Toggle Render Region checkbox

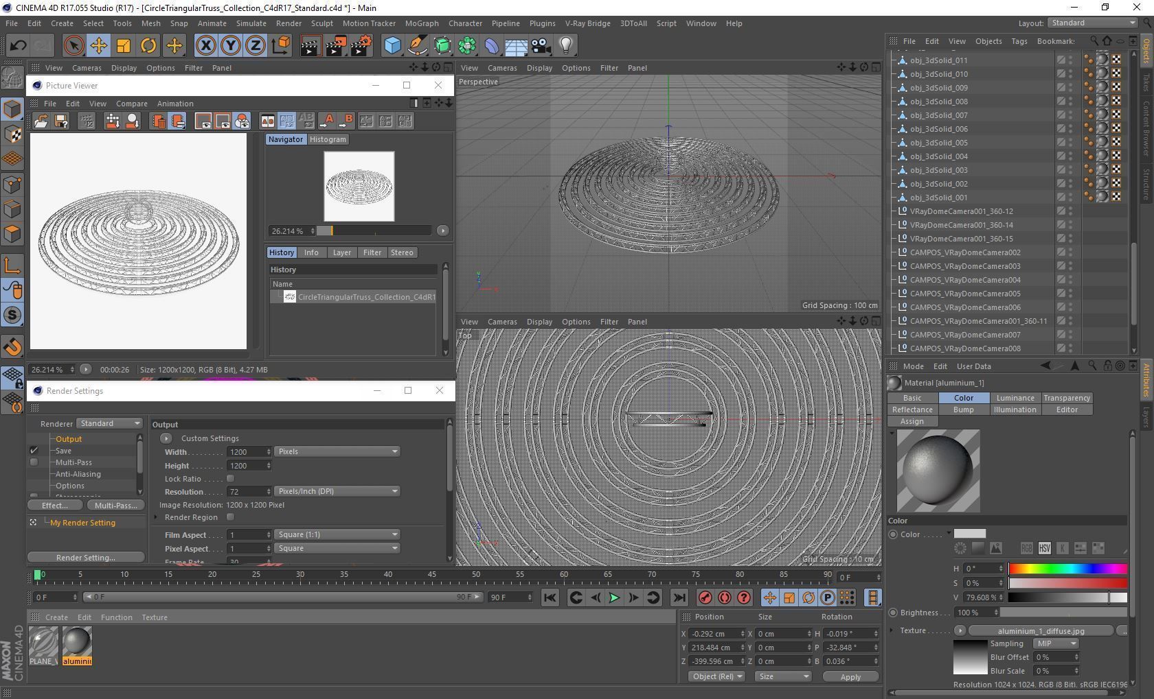231,517
